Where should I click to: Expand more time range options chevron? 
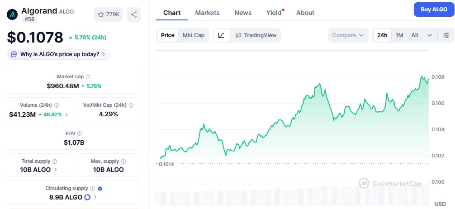[430, 35]
